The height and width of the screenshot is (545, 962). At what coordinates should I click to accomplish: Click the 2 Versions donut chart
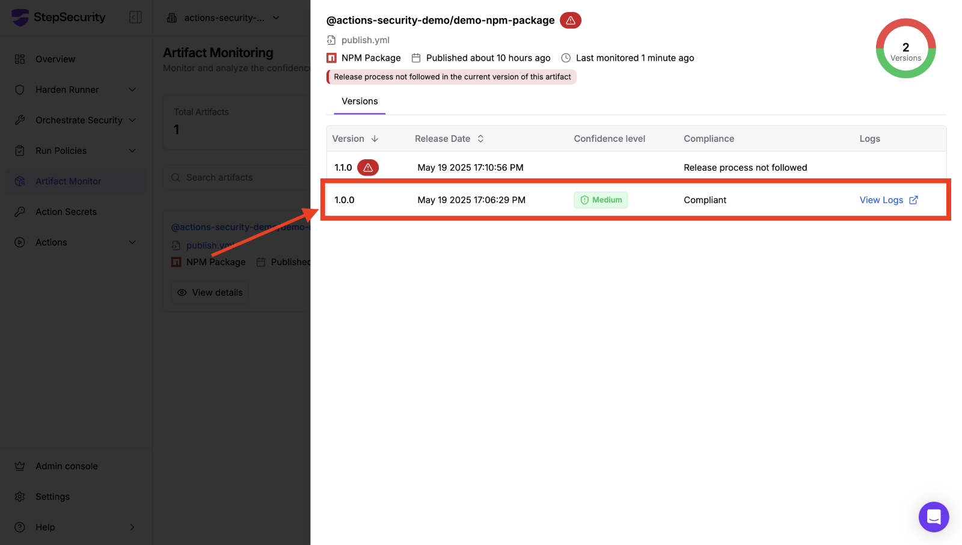pyautogui.click(x=905, y=49)
